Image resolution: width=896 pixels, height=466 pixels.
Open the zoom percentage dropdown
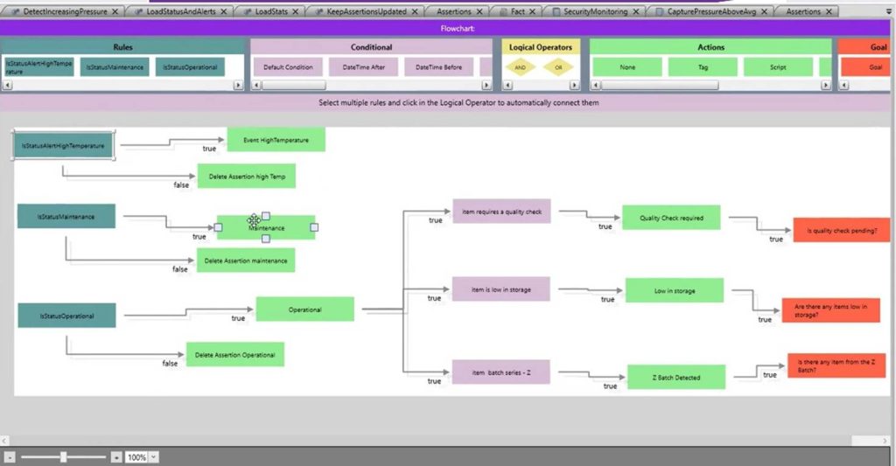154,457
